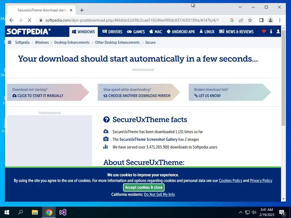Go to Desktop Enhancements breadcrumb

(72, 43)
